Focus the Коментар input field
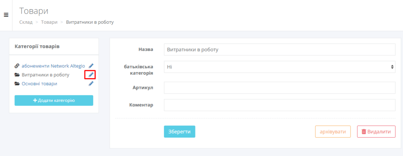This screenshot has width=403, height=156. click(280, 105)
